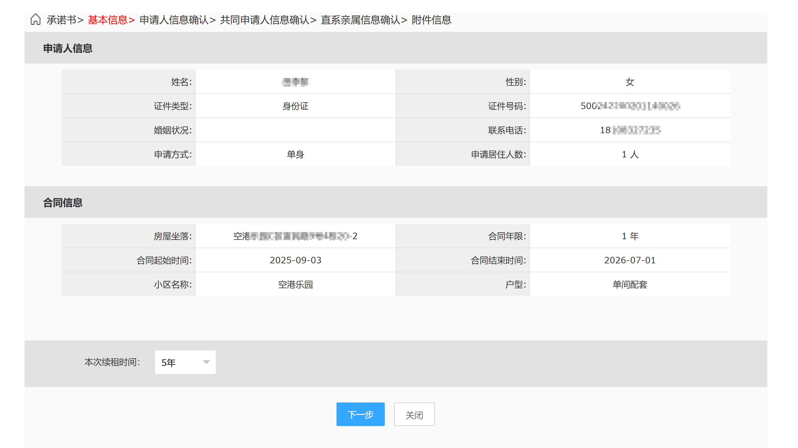Click the ID number starting with 500

pyautogui.click(x=630, y=106)
